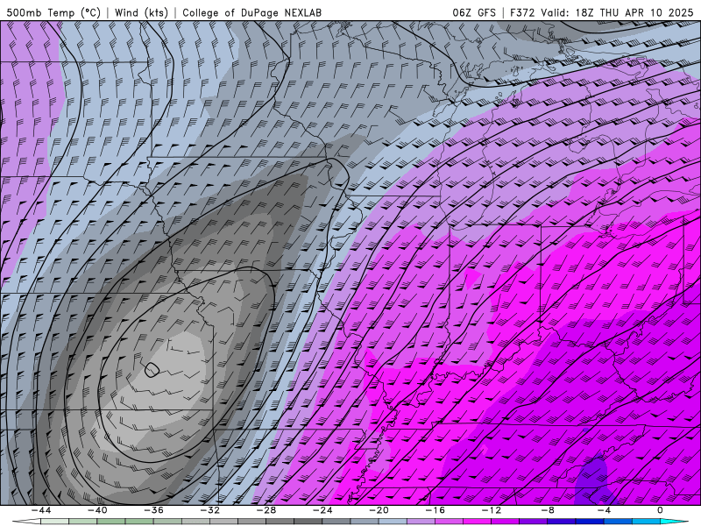Click the -8 colorbar scale label
The image size is (701, 526).
[548, 510]
